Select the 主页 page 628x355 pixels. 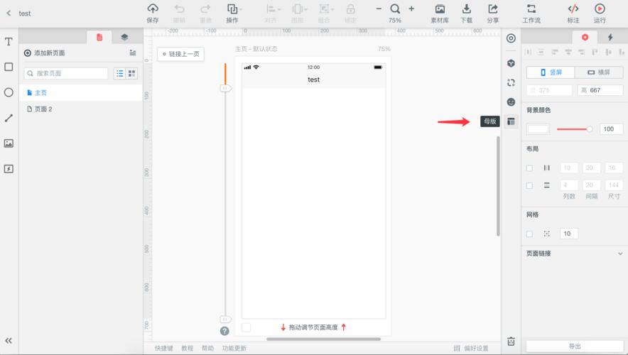point(80,92)
